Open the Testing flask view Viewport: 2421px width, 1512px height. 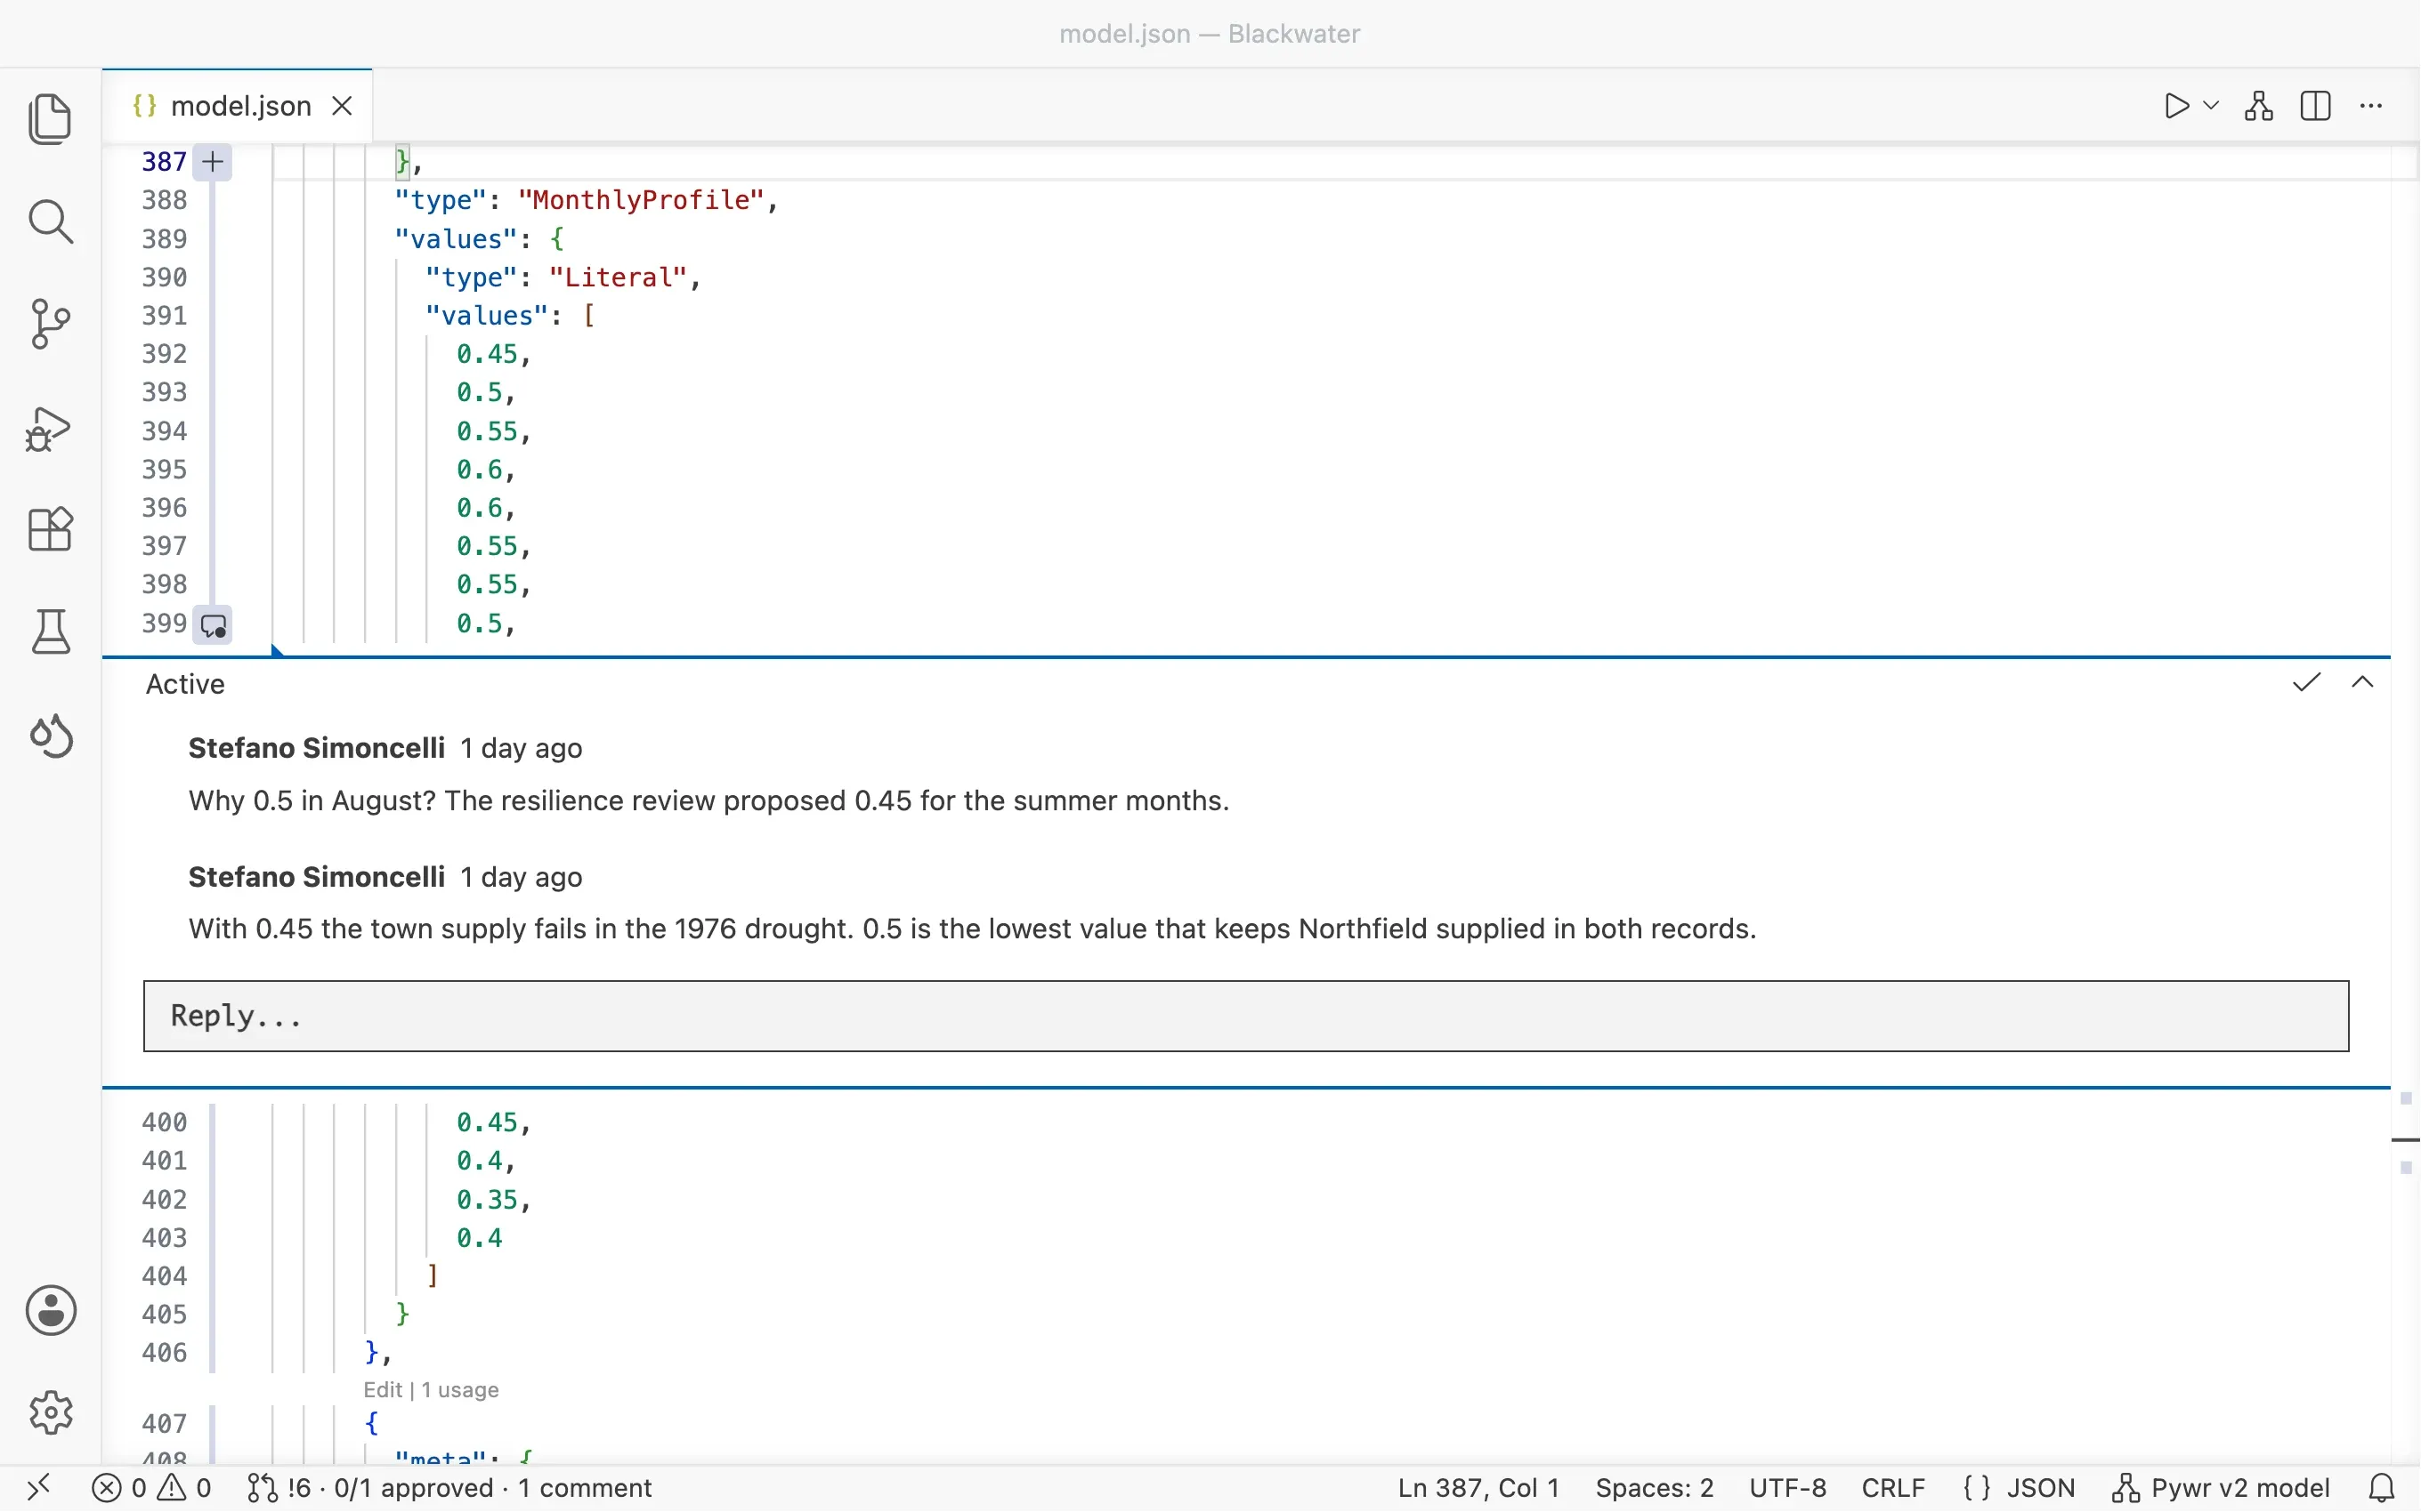pos(50,632)
